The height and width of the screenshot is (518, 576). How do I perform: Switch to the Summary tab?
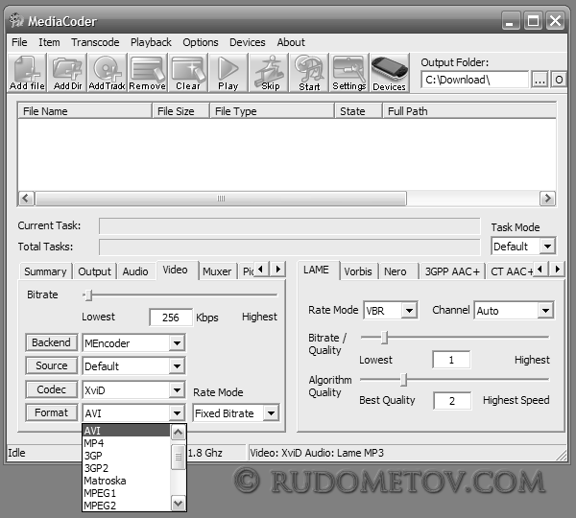pyautogui.click(x=45, y=271)
